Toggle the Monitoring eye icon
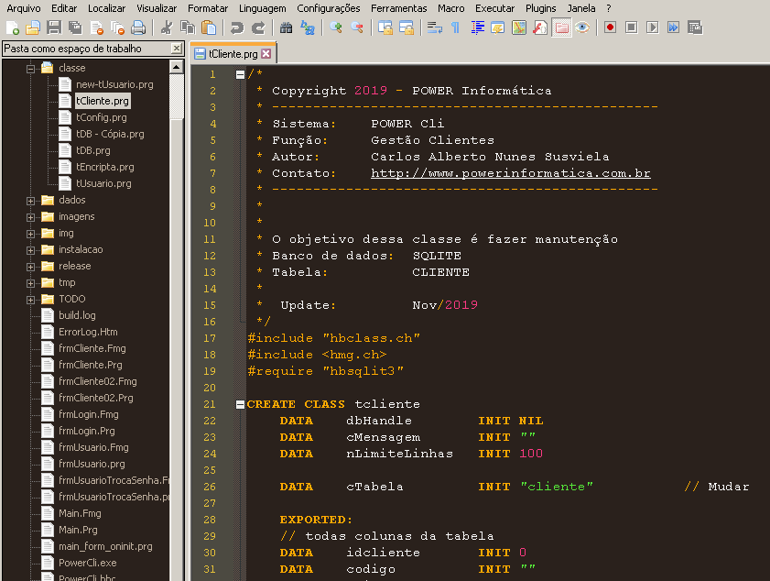The height and width of the screenshot is (581, 770). (582, 27)
